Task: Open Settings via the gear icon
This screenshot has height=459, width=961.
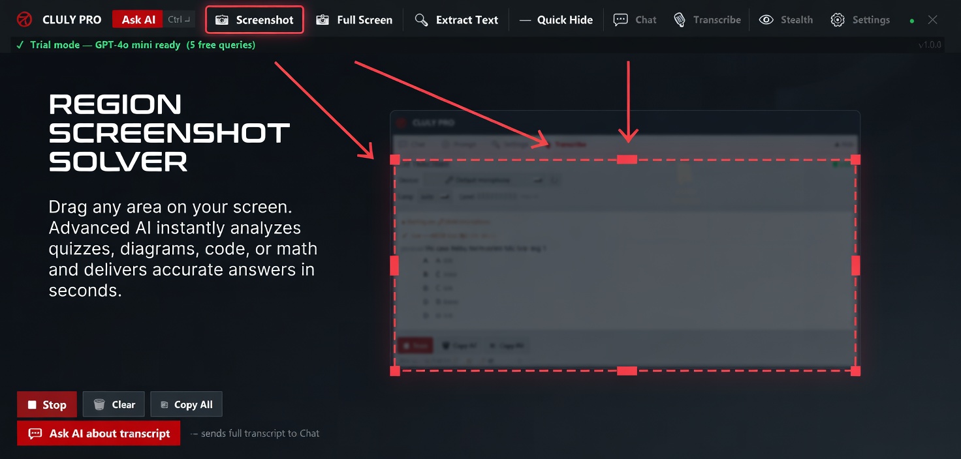Action: point(837,20)
